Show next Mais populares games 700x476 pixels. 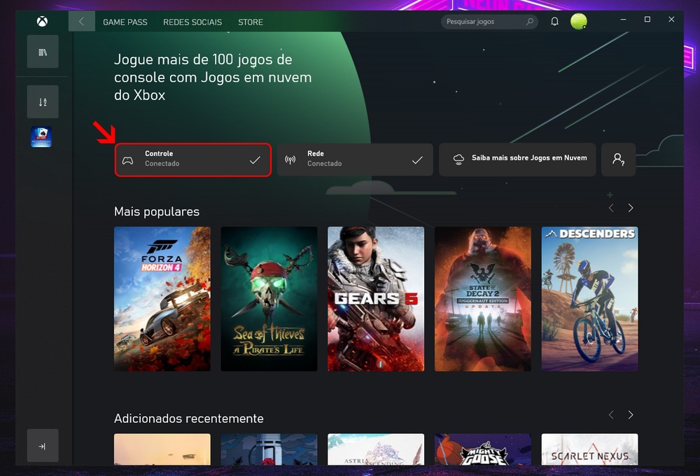click(631, 208)
